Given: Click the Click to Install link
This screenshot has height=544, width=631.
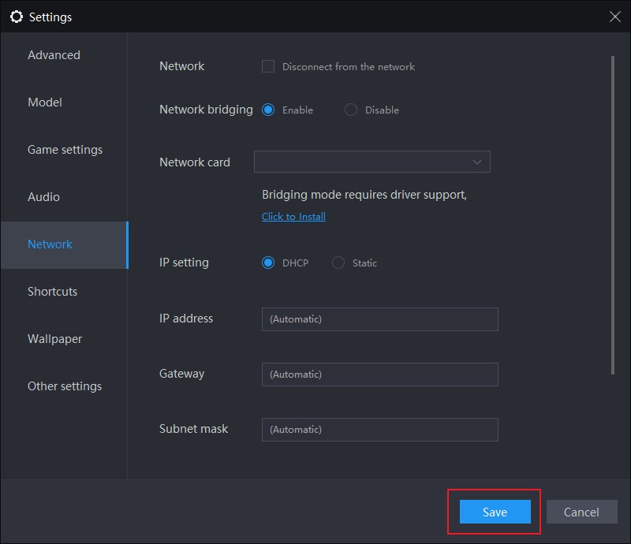Looking at the screenshot, I should coord(293,216).
